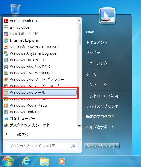Image resolution: width=141 pixels, height=167 pixels.
Task: Click the program list scroll-down arrow
Action: (79, 126)
